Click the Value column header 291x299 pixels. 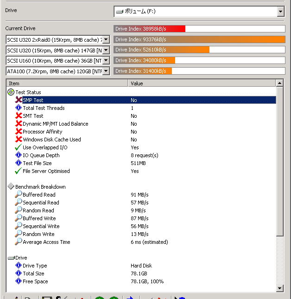pyautogui.click(x=202, y=83)
